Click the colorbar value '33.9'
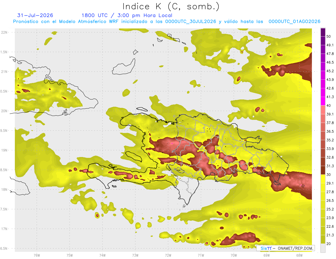Image resolution: width=336 pixels, height=259 pixels. point(330,149)
